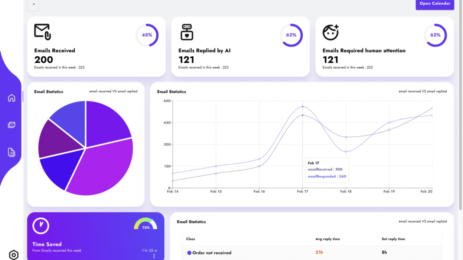Click the Set reply time column header
The width and height of the screenshot is (463, 260).
point(393,239)
